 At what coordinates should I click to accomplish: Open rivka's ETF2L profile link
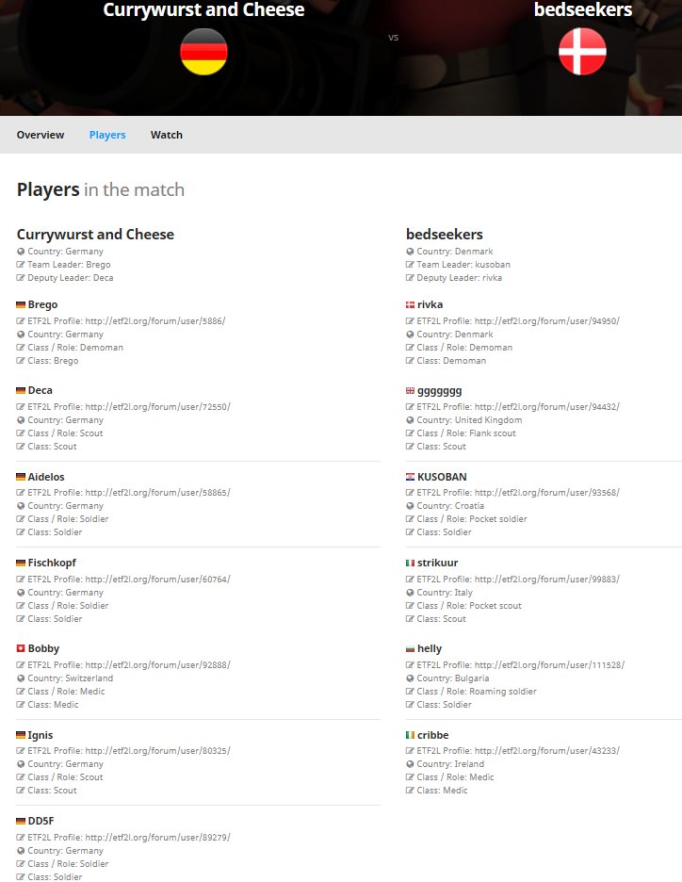click(x=547, y=321)
